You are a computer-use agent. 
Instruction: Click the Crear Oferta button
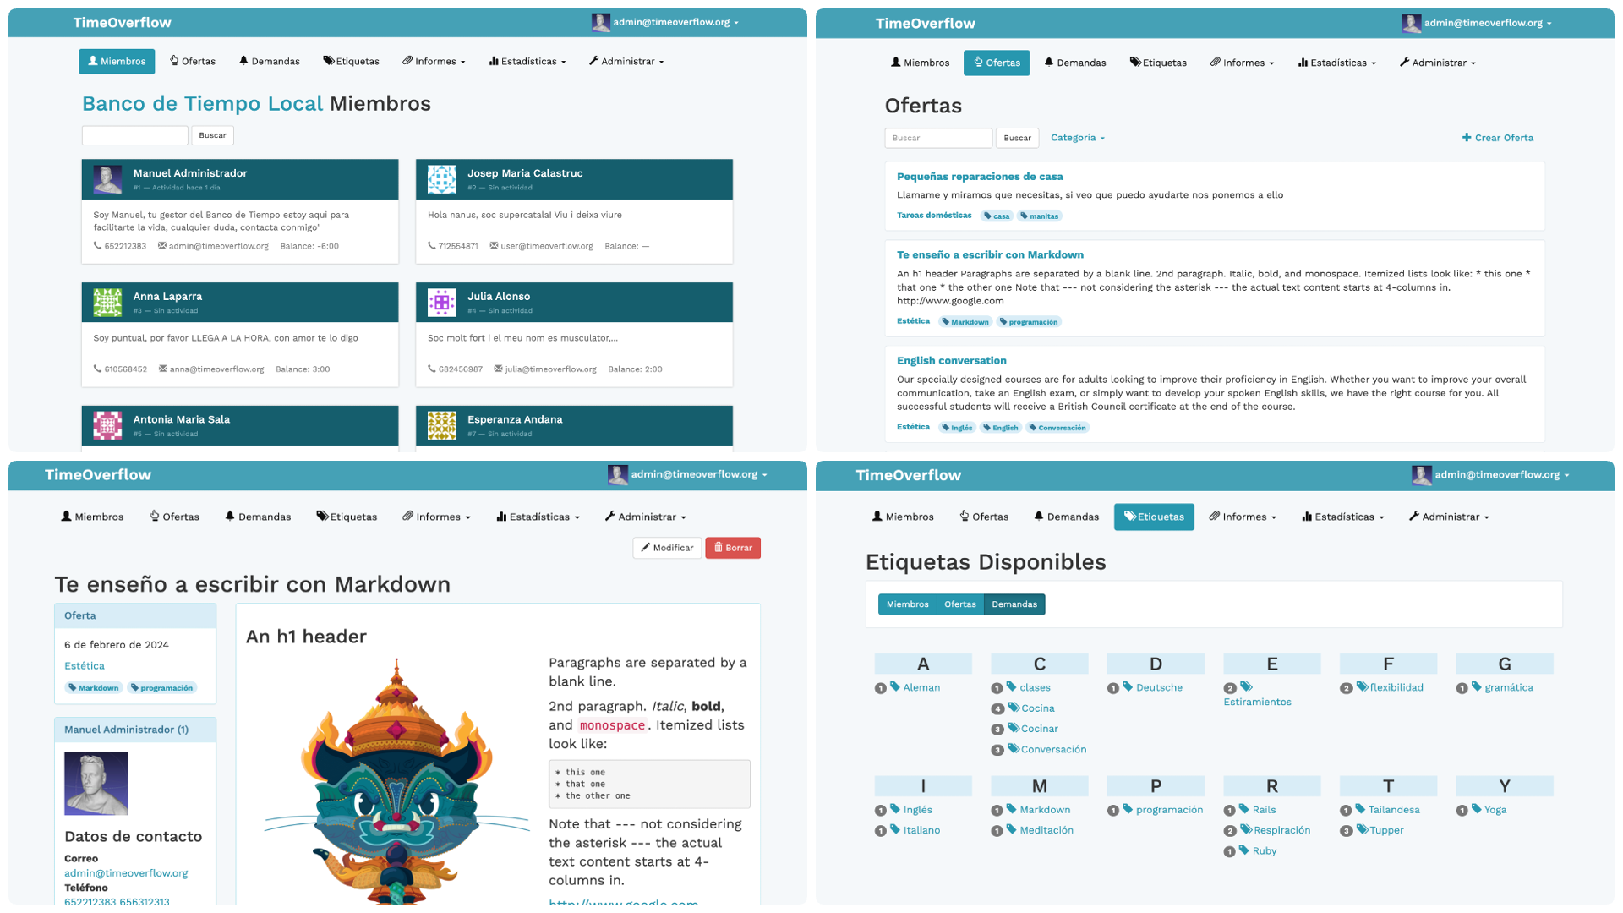1500,137
